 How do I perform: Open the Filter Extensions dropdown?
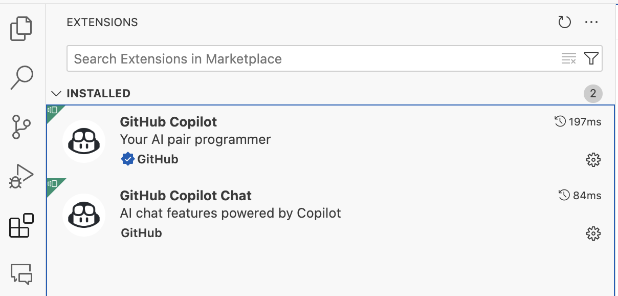[x=591, y=58]
